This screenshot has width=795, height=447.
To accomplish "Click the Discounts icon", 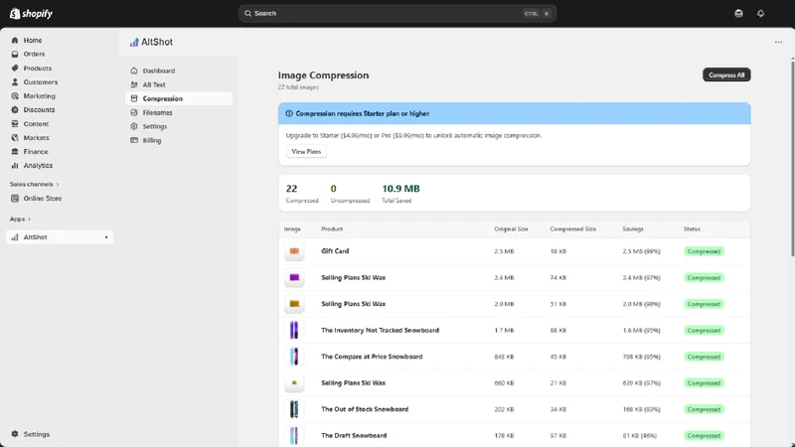I will [15, 109].
